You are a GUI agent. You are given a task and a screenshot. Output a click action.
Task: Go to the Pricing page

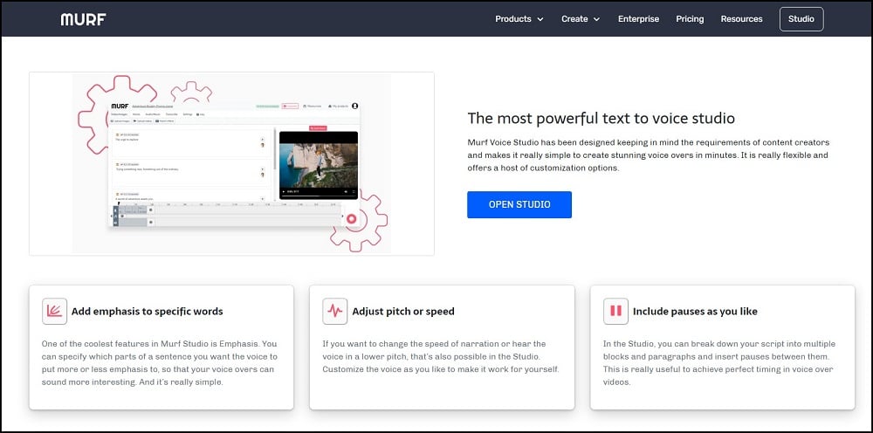[690, 19]
